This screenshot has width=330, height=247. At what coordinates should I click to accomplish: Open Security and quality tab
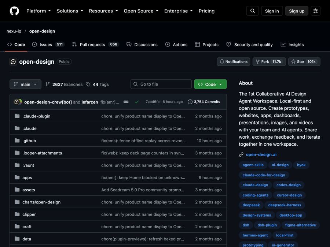pos(249,45)
